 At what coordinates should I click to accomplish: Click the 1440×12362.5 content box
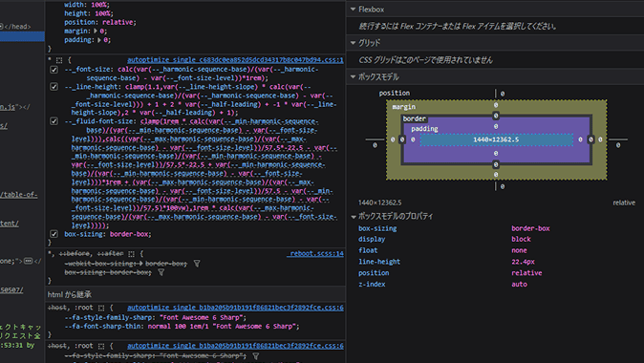[x=496, y=139]
